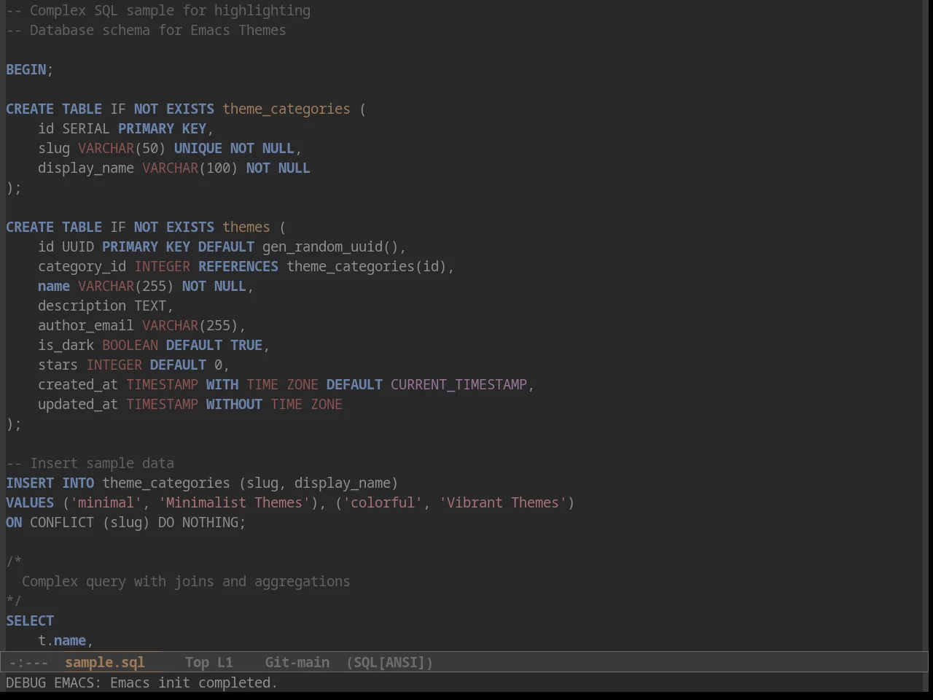933x700 pixels.
Task: Click the echo area message 'Emacs init completed.'
Action: point(194,682)
